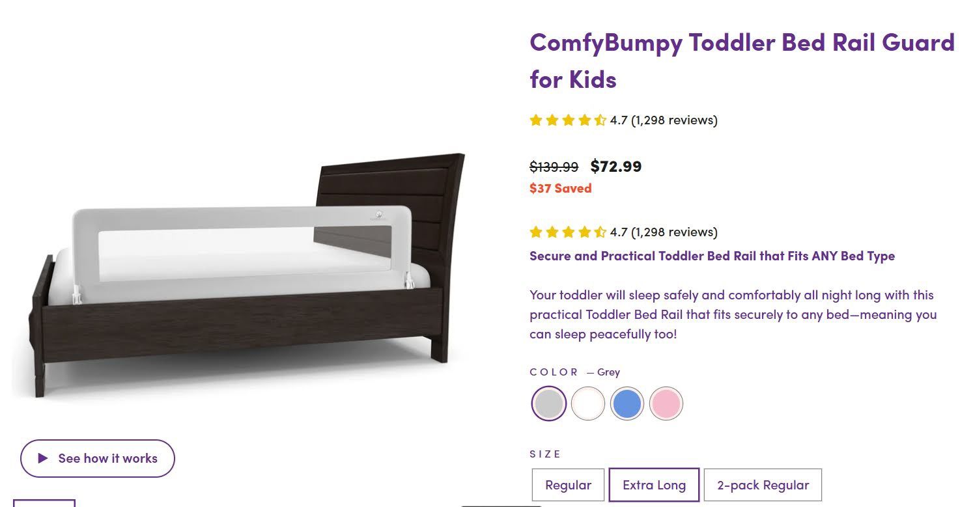The height and width of the screenshot is (507, 973).
Task: Select the Regular size option
Action: tap(568, 484)
